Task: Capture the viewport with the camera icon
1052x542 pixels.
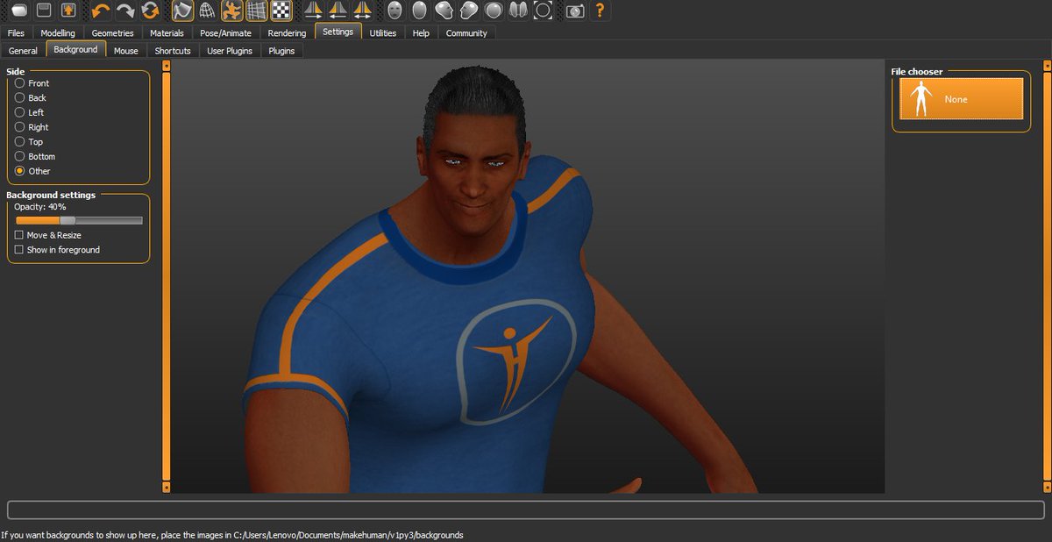Action: 574,11
